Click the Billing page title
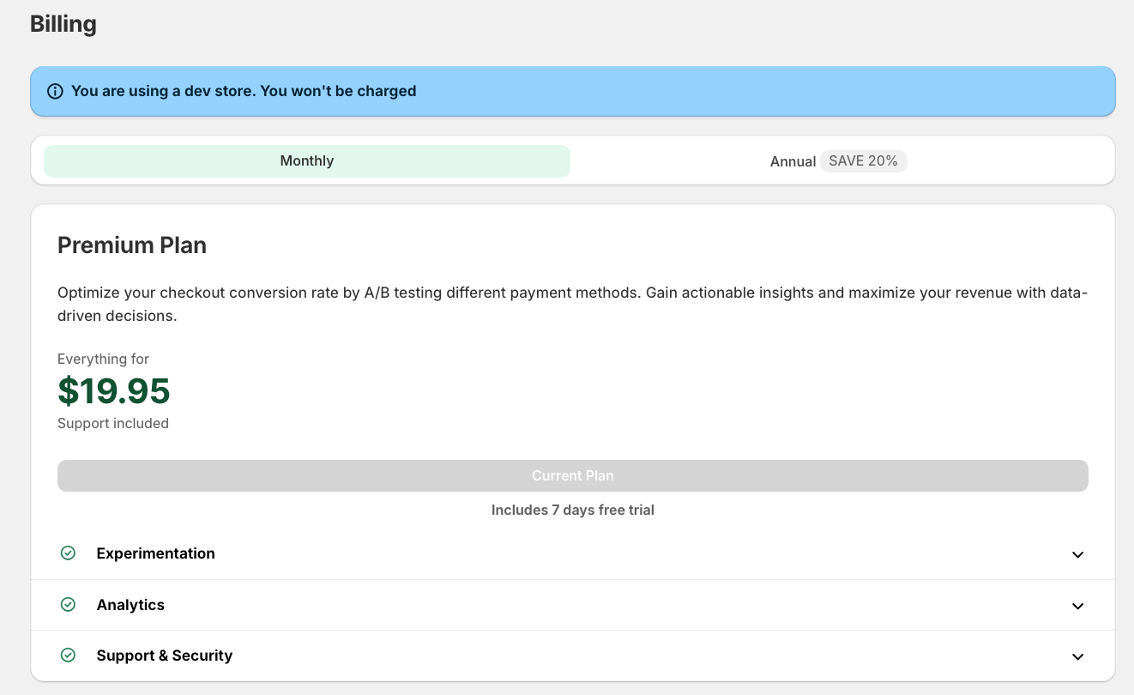The width and height of the screenshot is (1134, 695). click(x=63, y=24)
